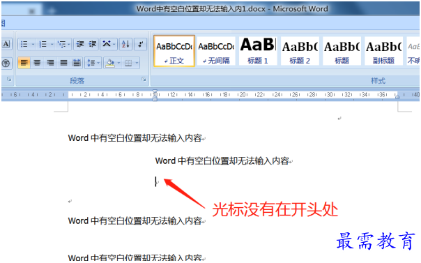Click the Decrease Indent icon
The height and width of the screenshot is (263, 421).
click(79, 44)
